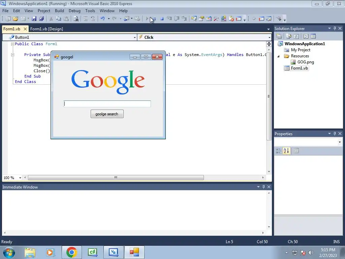Image resolution: width=345 pixels, height=259 pixels.
Task: Click the Step Into debug icon
Action: [169, 19]
